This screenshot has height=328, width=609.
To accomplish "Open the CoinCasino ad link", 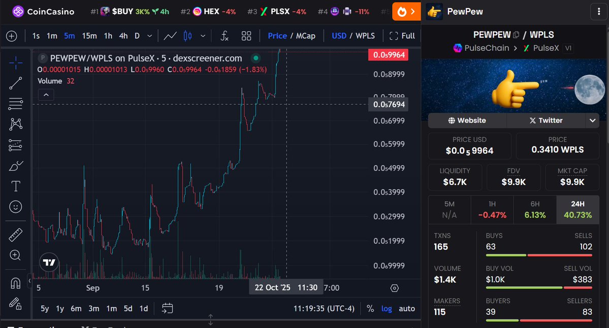I will [x=43, y=12].
